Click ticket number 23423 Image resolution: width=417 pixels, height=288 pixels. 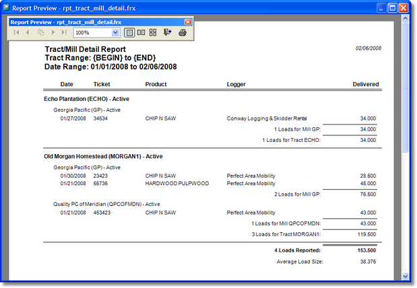[x=100, y=176]
